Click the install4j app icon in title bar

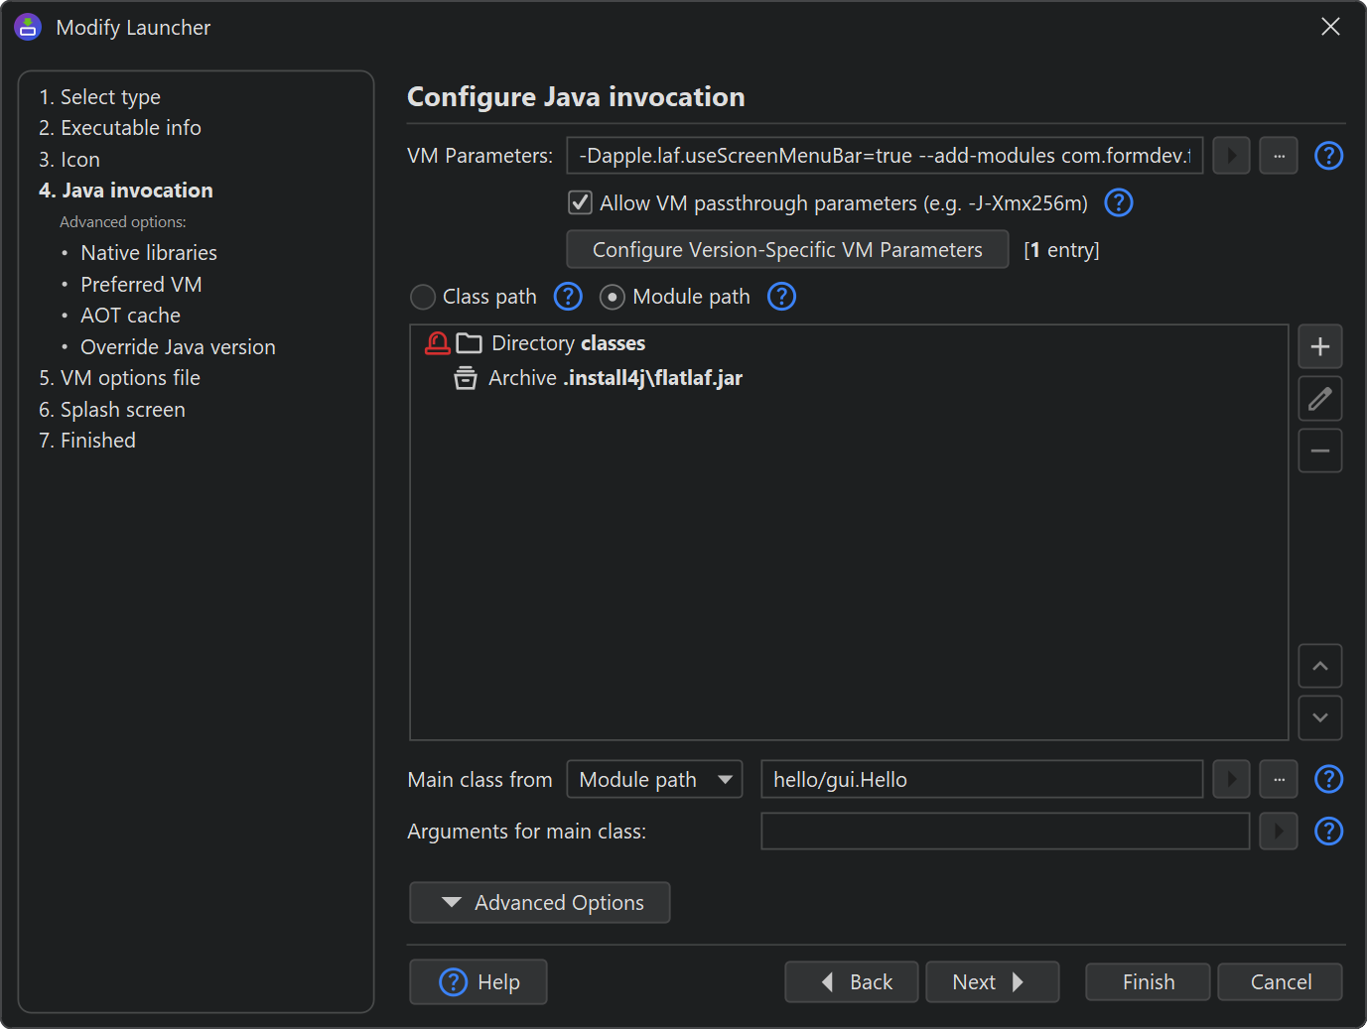(28, 27)
